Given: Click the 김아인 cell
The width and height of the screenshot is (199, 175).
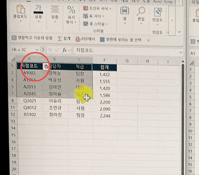Looking at the screenshot, I should pos(55,87).
